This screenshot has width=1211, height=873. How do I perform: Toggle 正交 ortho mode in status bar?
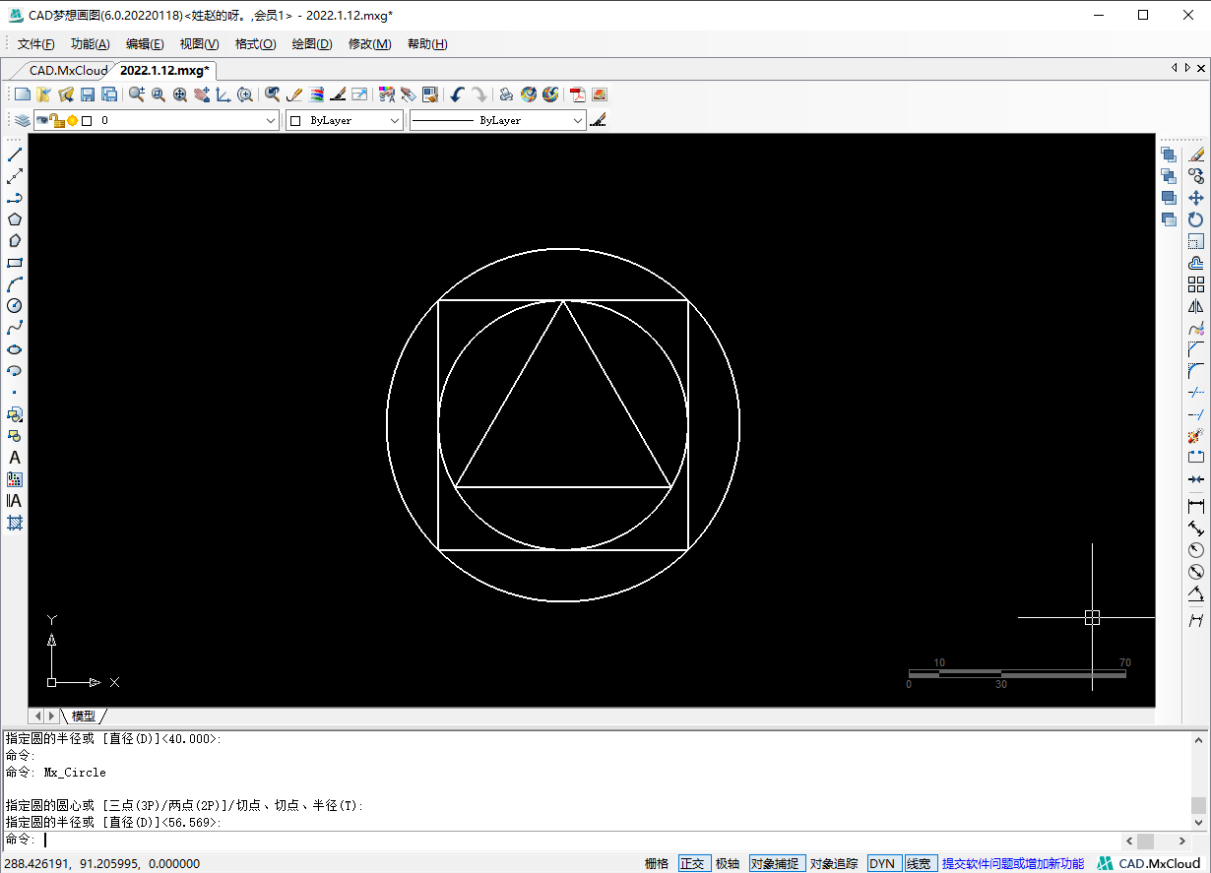point(692,863)
